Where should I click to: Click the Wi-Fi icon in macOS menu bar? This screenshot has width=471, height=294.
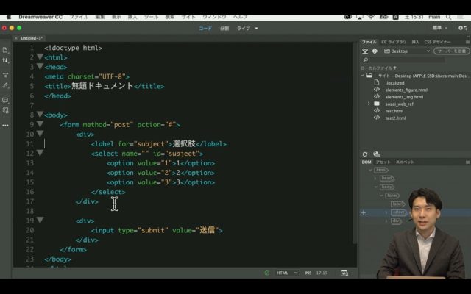[x=371, y=17]
